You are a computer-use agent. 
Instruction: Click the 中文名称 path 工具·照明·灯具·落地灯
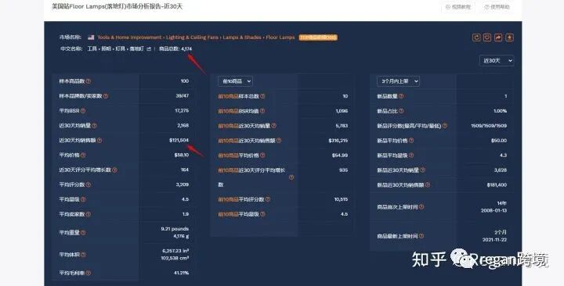click(x=115, y=48)
